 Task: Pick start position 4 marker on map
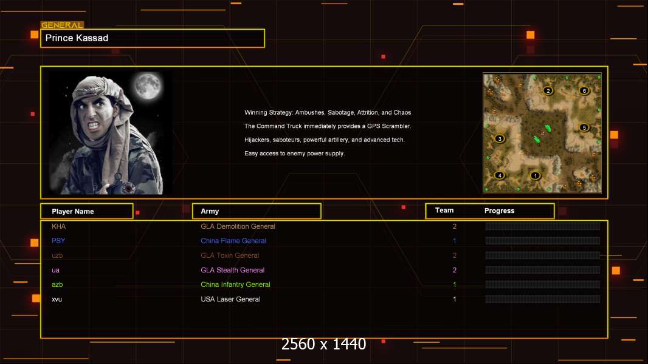click(x=500, y=175)
